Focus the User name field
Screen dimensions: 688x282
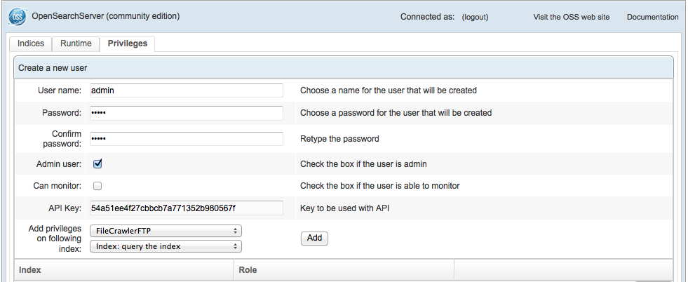click(186, 90)
